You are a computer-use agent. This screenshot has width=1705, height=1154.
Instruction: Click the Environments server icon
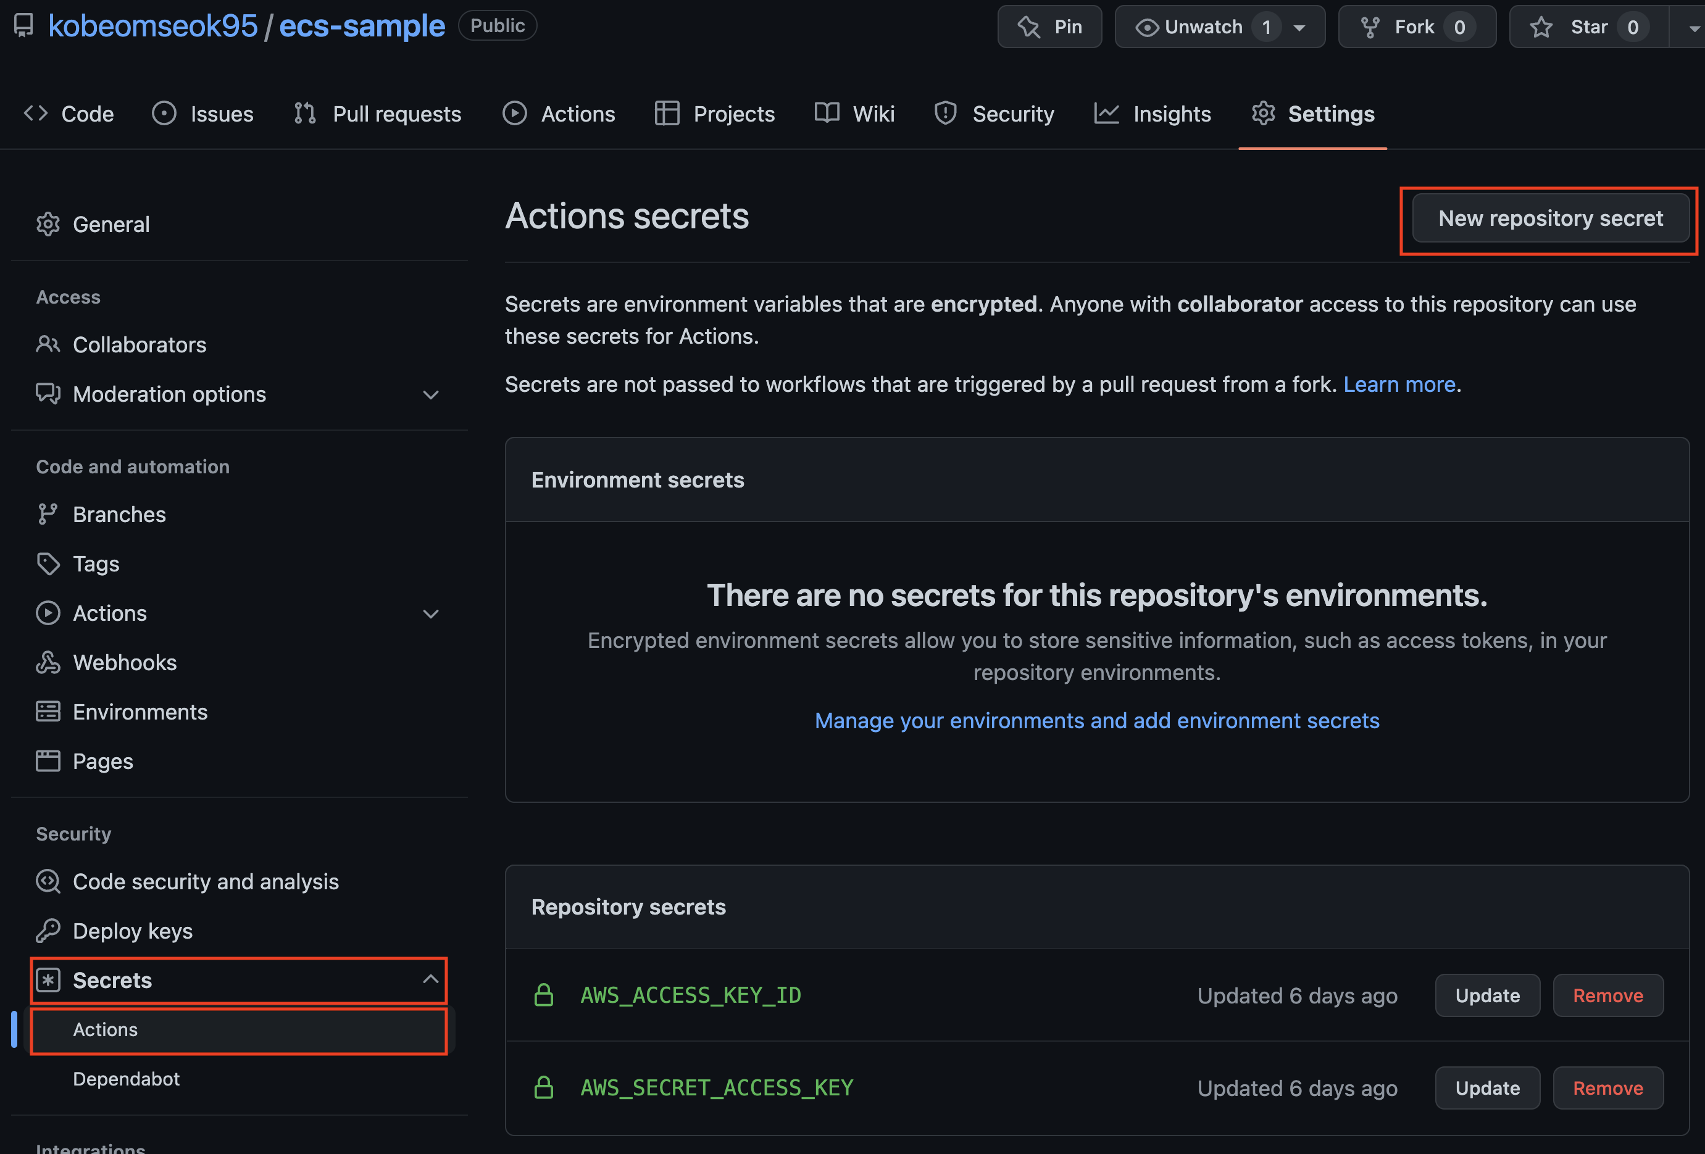coord(48,712)
